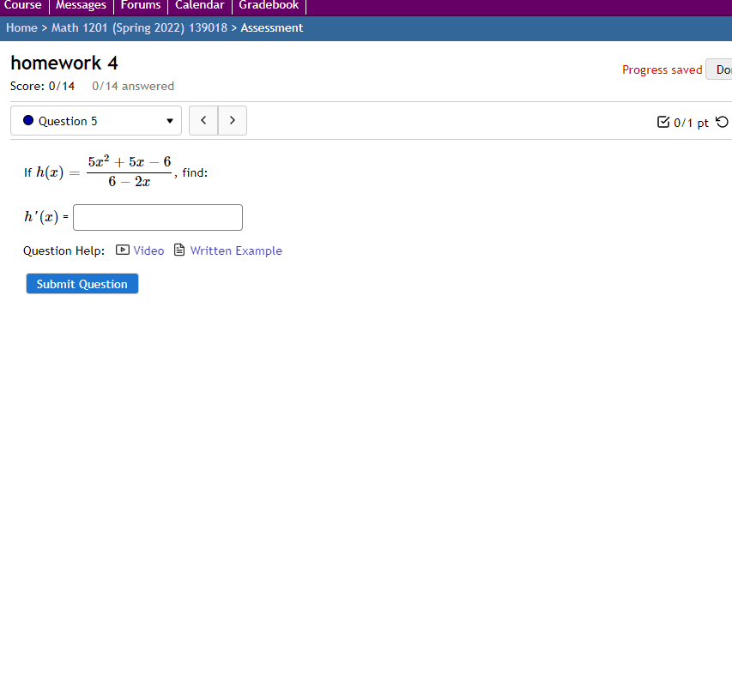Open the Written Example document icon
Viewport: 732px width, 676px height.
point(178,250)
